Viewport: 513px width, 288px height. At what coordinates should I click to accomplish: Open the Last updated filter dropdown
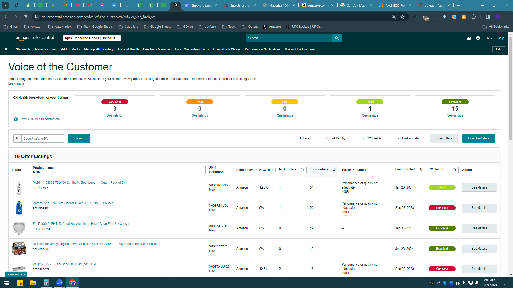[x=409, y=138]
